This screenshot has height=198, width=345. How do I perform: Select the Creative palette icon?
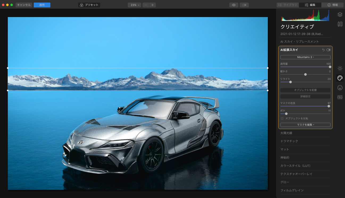[340, 78]
